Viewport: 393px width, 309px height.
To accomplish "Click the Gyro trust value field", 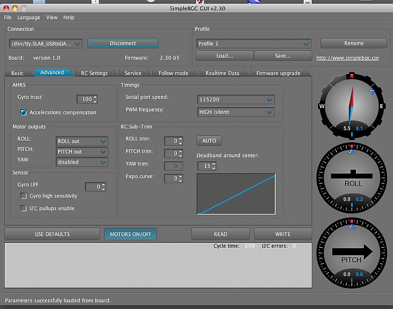I will click(x=85, y=99).
